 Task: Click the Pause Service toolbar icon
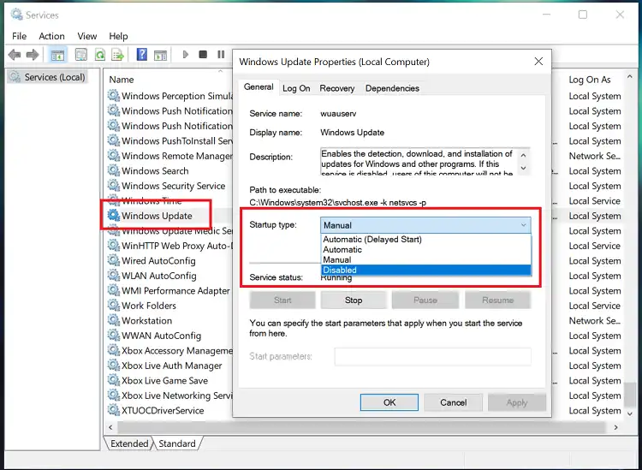point(221,54)
